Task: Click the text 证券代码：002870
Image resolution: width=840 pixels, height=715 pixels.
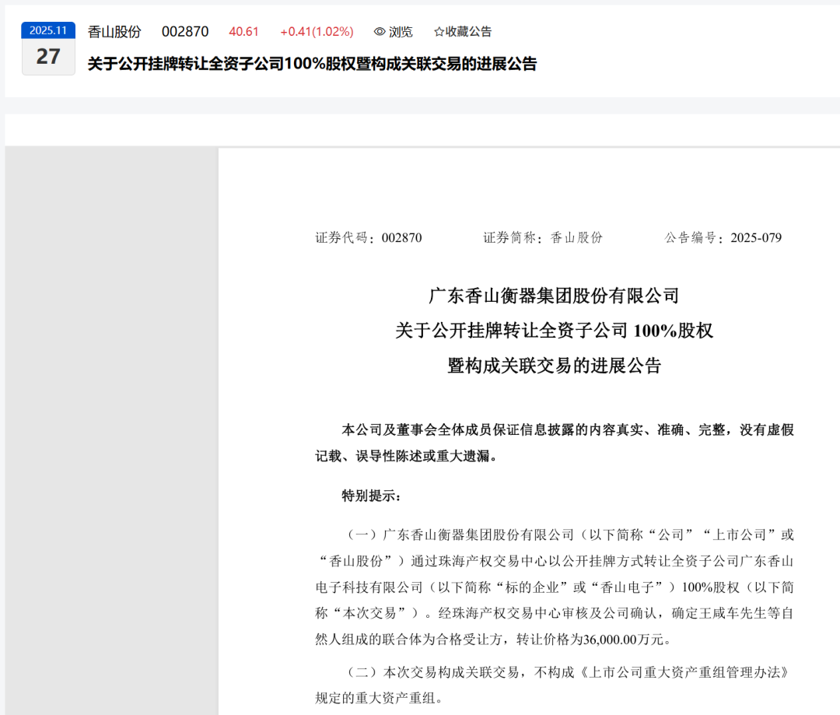Action: (369, 237)
